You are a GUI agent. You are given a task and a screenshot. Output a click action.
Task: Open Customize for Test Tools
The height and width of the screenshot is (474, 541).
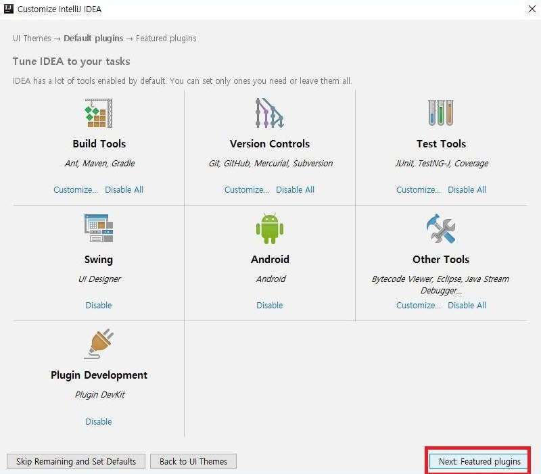click(x=418, y=190)
